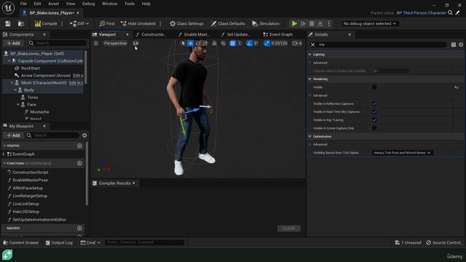Image resolution: width=466 pixels, height=262 pixels.
Task: Change scale snap value 0.03125
Action: (280, 44)
